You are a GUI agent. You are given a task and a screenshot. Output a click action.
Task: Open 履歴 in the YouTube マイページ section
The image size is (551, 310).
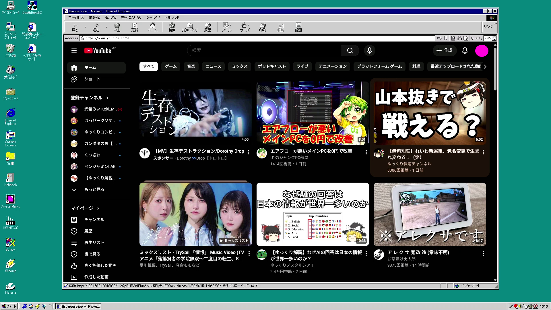tap(96, 231)
